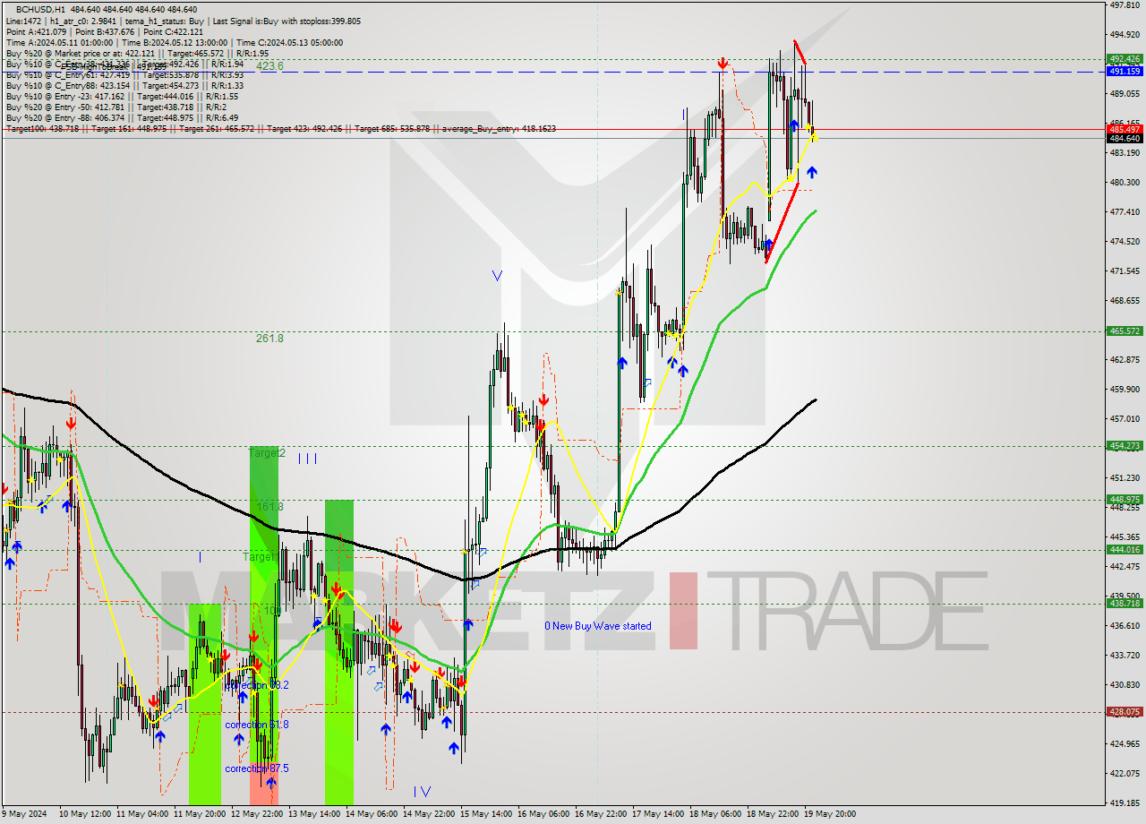This screenshot has width=1146, height=824.
Task: Click the 433.720 price axis label
Action: (x=1125, y=655)
